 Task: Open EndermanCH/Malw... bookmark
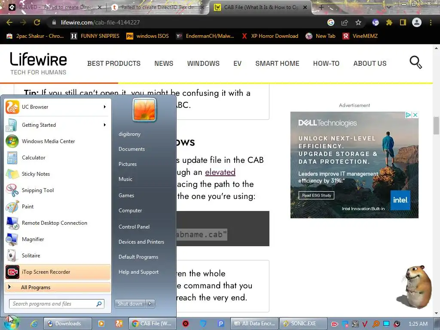(x=205, y=36)
